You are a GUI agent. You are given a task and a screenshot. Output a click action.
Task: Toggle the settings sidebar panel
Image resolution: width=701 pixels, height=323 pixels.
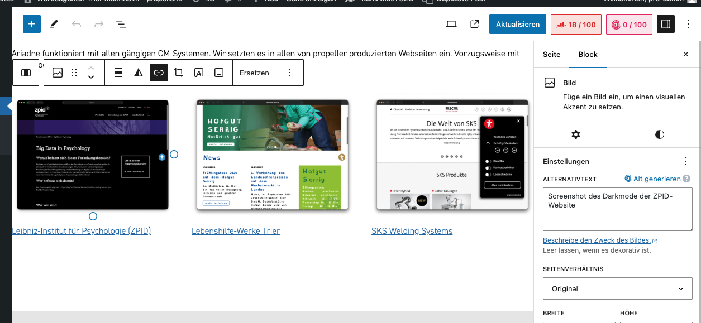[x=666, y=24]
